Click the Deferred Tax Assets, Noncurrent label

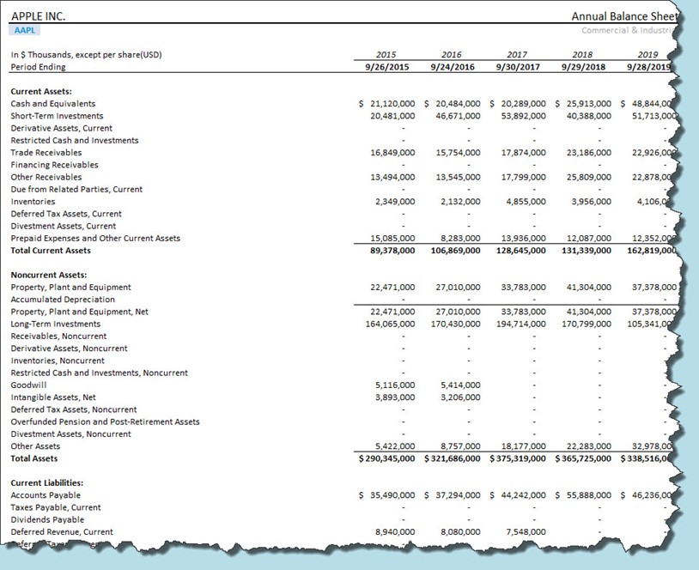[x=74, y=409]
